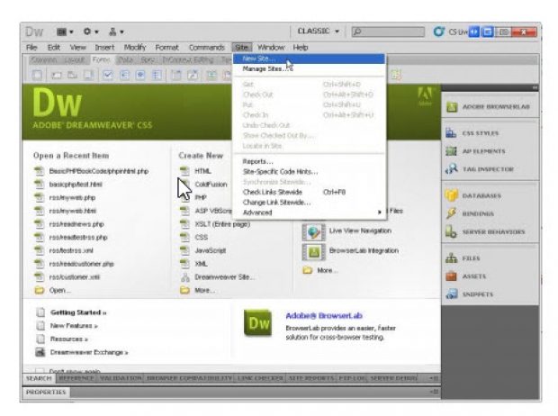This screenshot has height=416, width=558.
Task: Switch to the FTP Log tab
Action: (x=351, y=378)
